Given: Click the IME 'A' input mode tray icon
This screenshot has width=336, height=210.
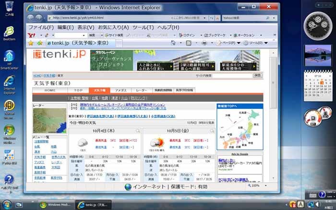Looking at the screenshot, I should (x=300, y=204).
